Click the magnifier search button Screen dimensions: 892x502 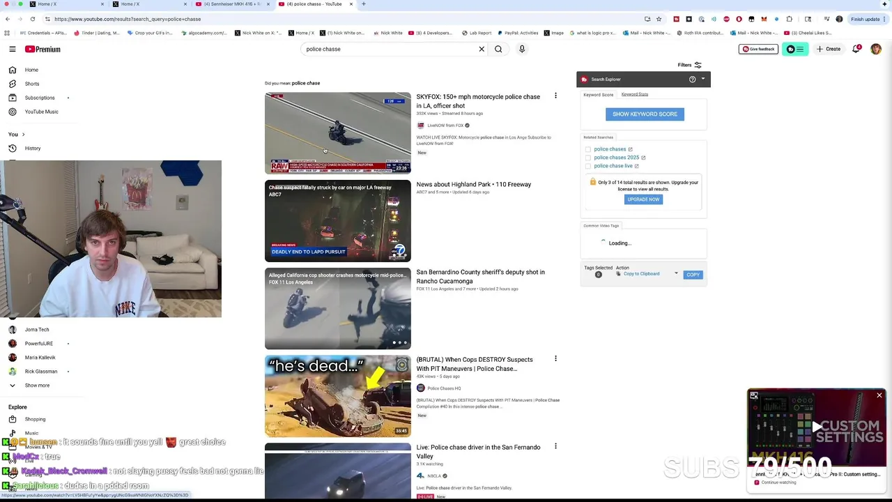point(498,49)
